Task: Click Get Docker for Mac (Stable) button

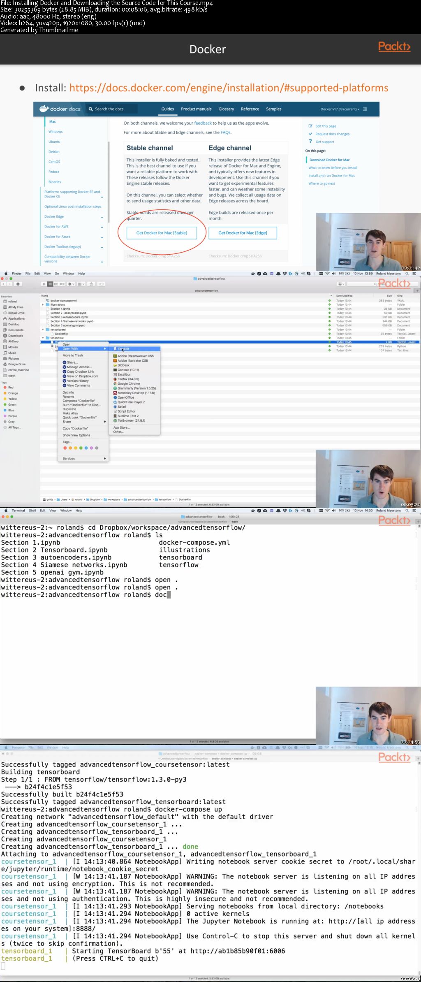Action: pyautogui.click(x=162, y=233)
